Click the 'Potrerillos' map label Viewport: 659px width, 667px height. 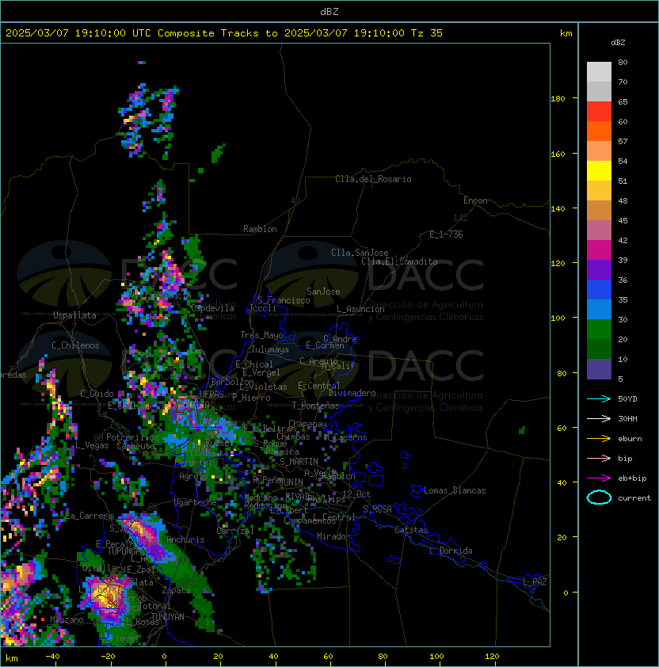132,437
